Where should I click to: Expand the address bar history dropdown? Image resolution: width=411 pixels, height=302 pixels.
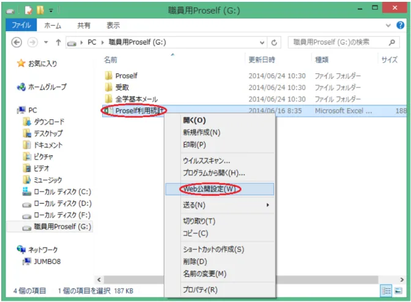click(x=262, y=42)
